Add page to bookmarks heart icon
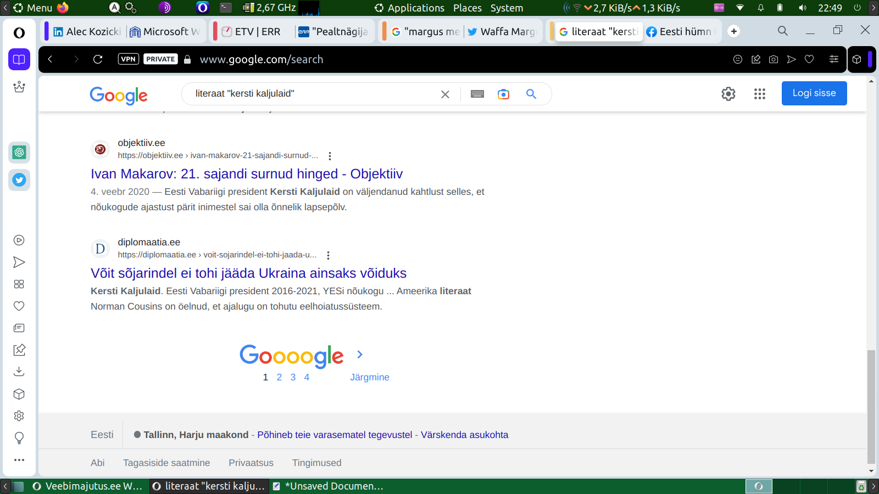Viewport: 879px width, 494px height. click(x=809, y=59)
